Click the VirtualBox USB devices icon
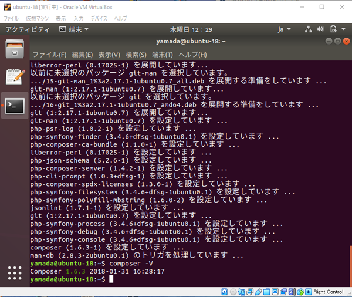This screenshot has width=352, height=297. click(258, 292)
